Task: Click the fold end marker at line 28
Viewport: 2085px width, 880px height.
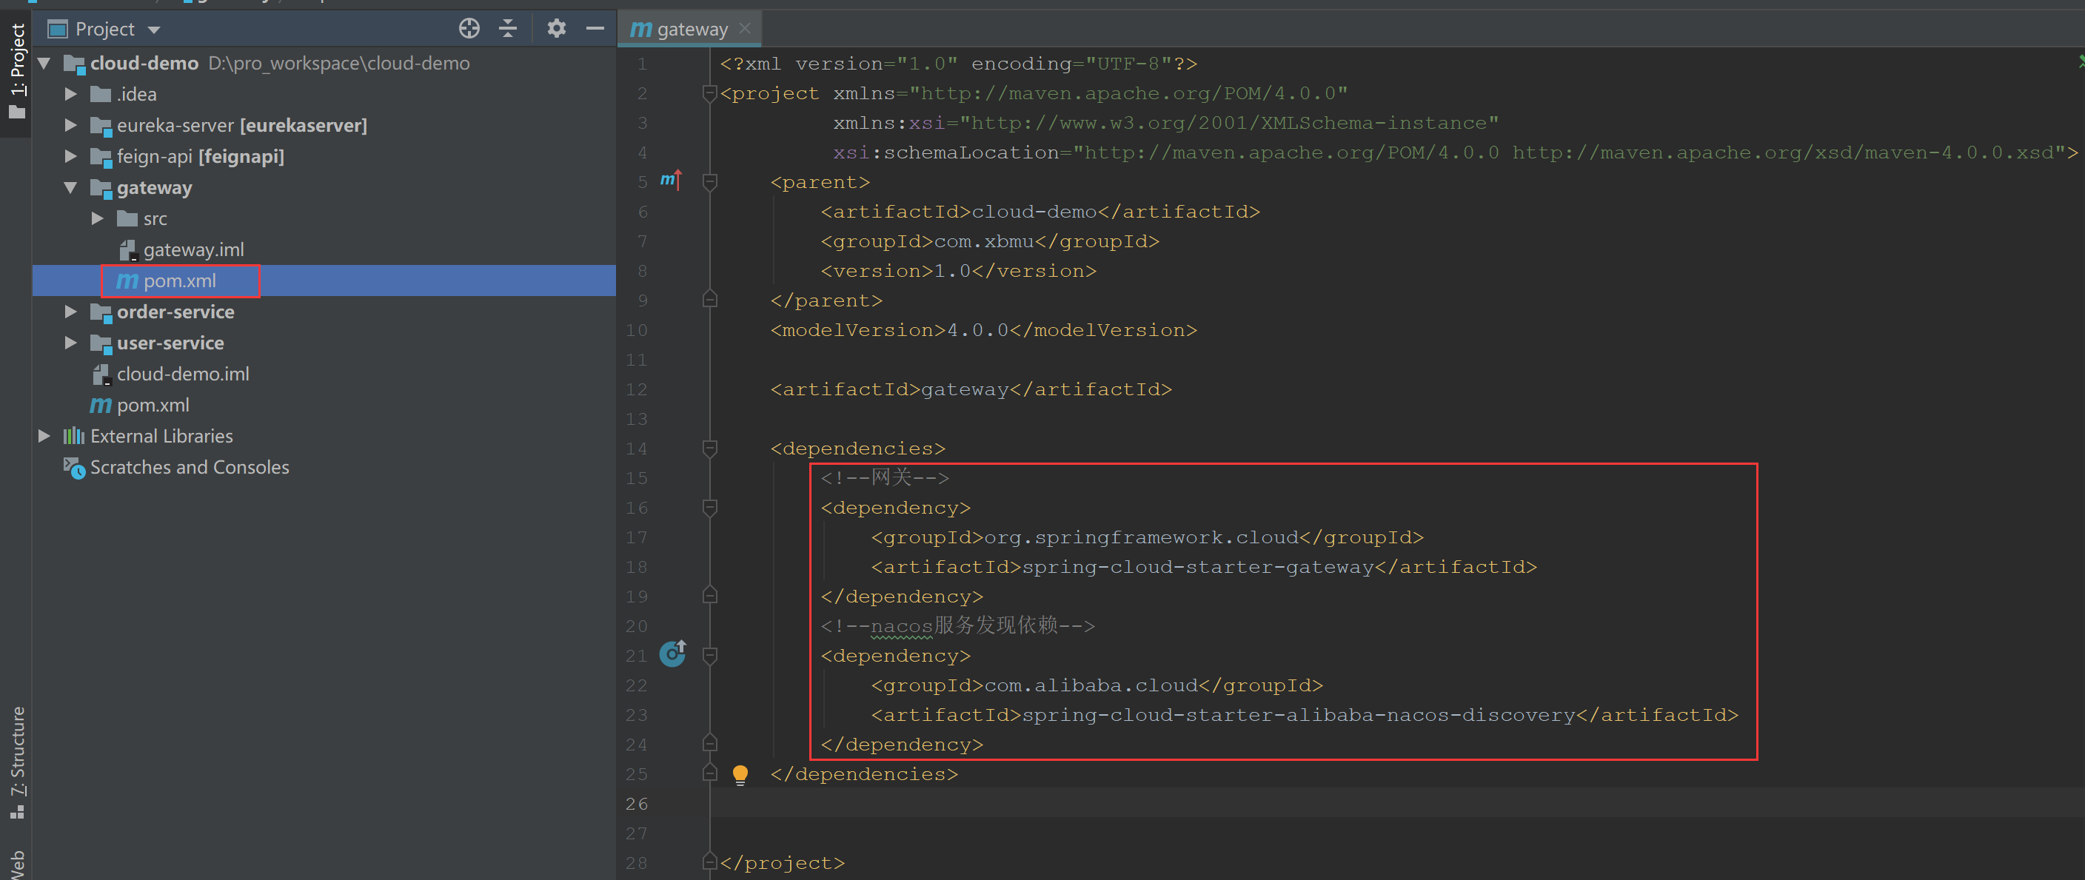Action: coord(710,861)
